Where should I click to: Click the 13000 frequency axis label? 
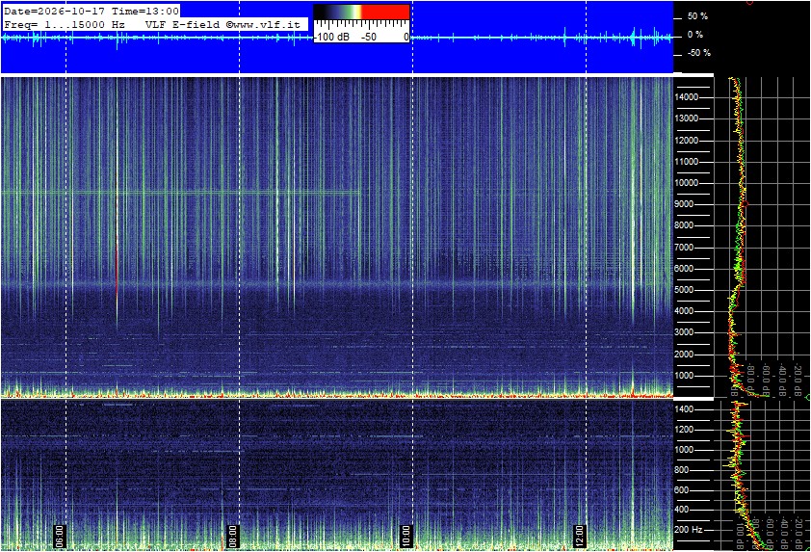(687, 118)
